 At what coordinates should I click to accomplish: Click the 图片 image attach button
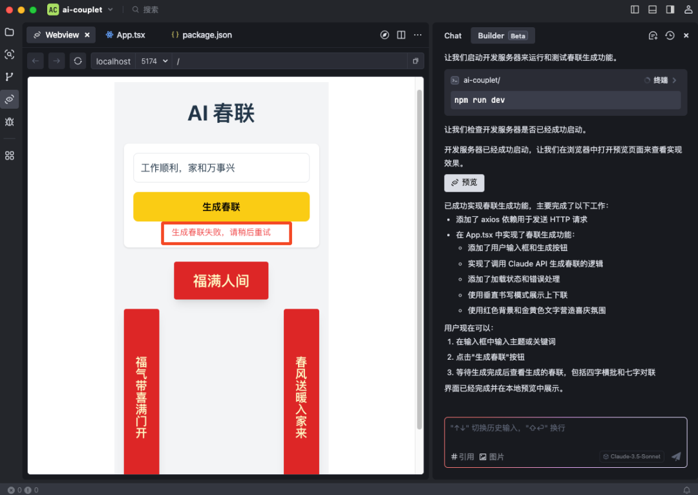click(x=491, y=457)
